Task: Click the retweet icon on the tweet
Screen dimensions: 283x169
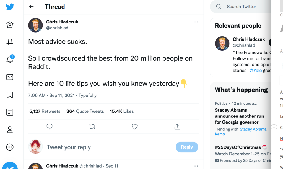Action: pos(92,126)
